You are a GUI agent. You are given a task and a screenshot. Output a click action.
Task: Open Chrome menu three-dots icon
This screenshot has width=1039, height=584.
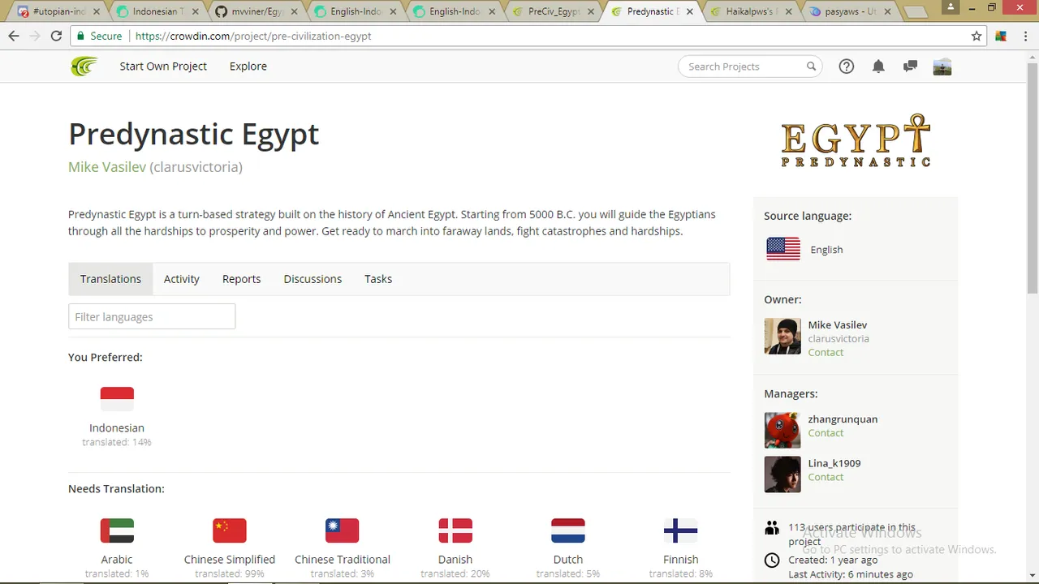pos(1024,36)
